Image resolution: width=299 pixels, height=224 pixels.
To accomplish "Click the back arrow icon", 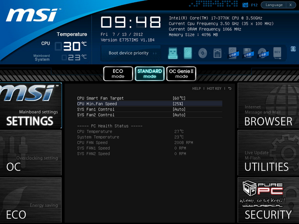I will [230, 88].
